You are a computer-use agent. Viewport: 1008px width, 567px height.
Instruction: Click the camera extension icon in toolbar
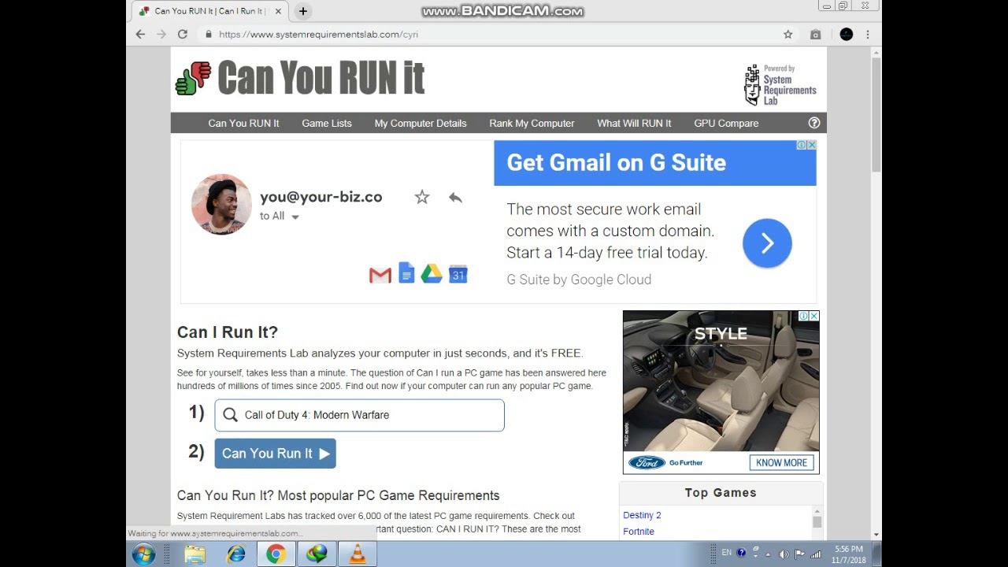point(816,35)
